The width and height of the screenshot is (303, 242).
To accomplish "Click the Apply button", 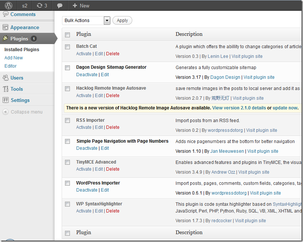I will (x=122, y=21).
